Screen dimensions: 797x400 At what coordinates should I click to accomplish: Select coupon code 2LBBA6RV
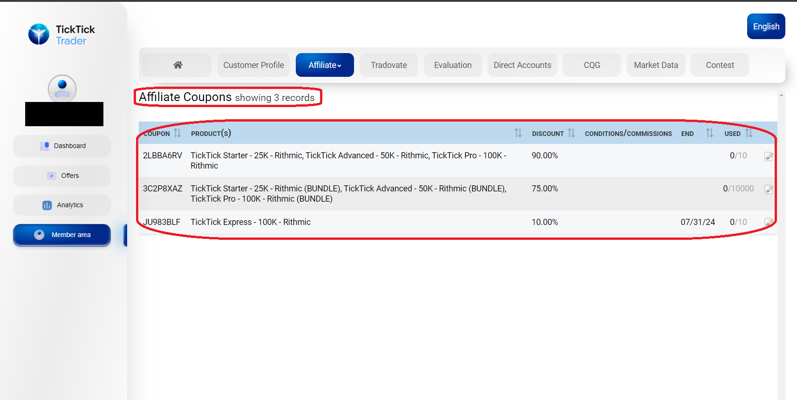pos(162,156)
